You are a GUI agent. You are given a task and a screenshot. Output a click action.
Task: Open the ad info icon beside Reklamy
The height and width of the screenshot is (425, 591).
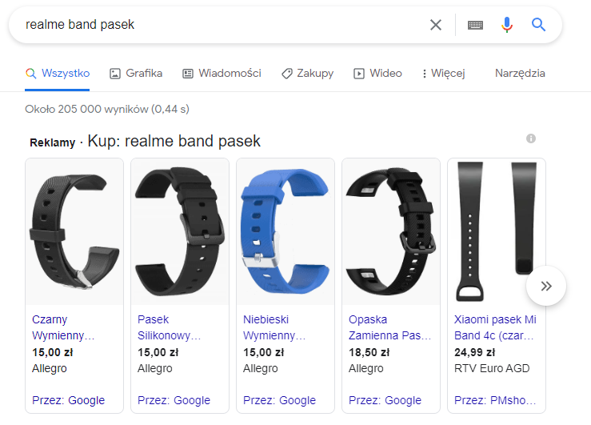point(531,138)
